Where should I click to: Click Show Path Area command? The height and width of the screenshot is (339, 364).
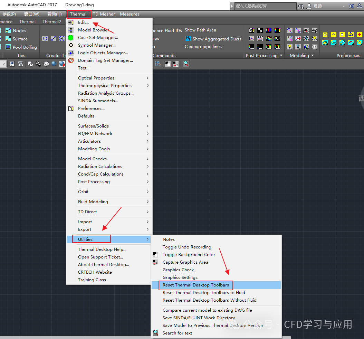click(x=200, y=30)
